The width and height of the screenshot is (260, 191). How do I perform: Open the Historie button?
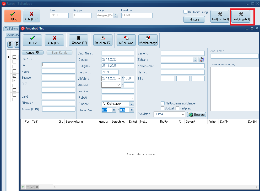pos(194,19)
